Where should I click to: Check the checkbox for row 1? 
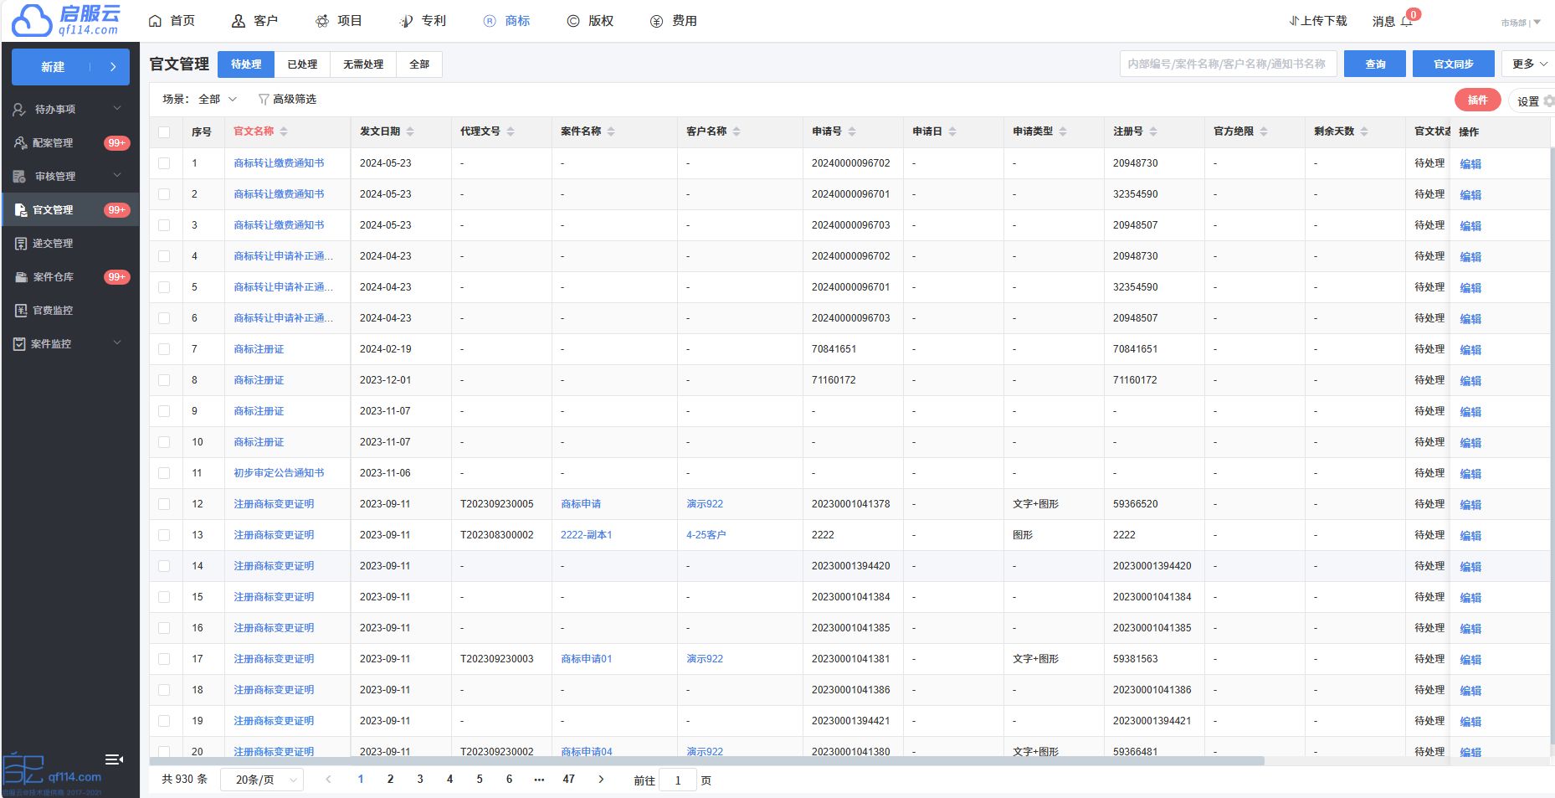(x=164, y=163)
